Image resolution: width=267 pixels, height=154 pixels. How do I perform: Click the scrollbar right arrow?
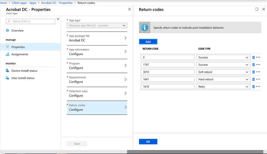pyautogui.click(x=265, y=152)
